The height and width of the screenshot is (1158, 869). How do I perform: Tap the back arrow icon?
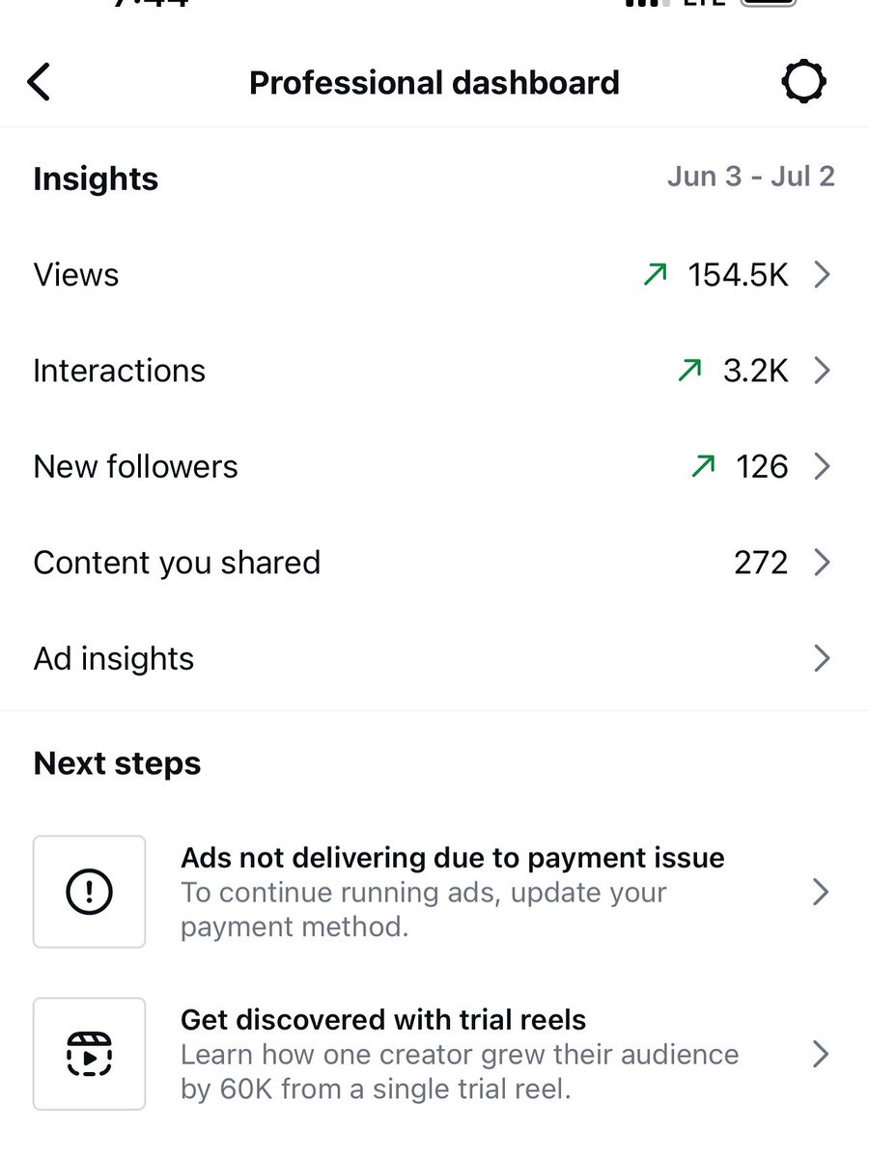[x=39, y=82]
